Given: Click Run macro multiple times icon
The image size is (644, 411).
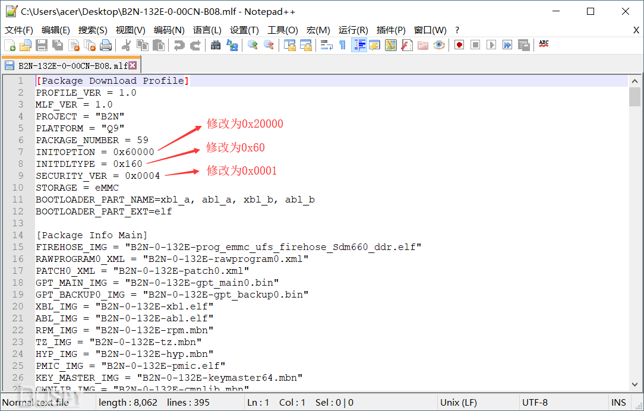Looking at the screenshot, I should (507, 45).
